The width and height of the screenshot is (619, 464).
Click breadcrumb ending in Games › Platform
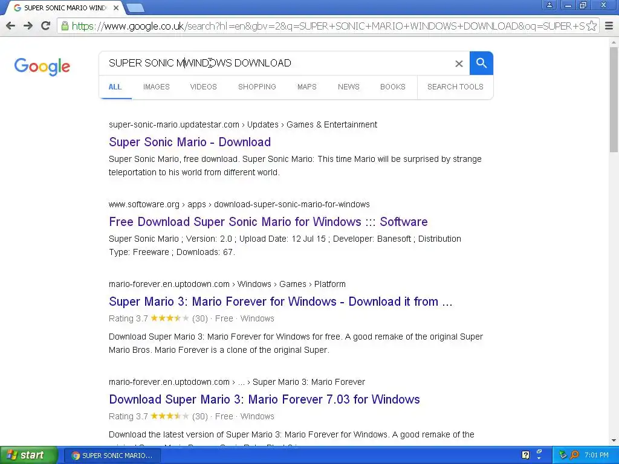(x=227, y=284)
